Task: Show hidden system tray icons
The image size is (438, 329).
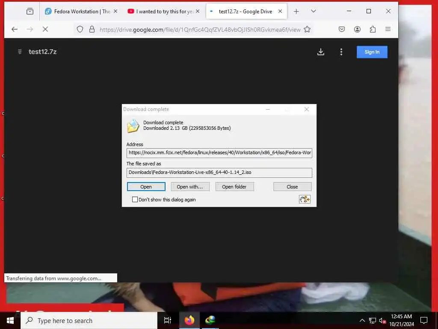Action: 362,320
